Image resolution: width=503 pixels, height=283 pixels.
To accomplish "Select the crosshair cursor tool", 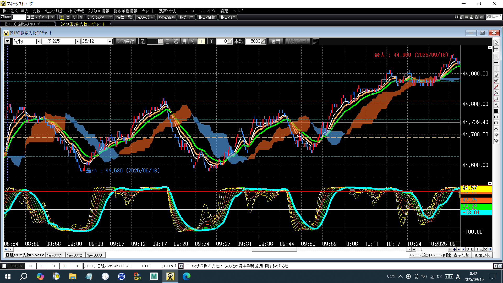I will (x=496, y=49).
